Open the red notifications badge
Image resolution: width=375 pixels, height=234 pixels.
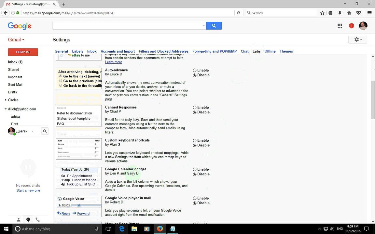351,26
